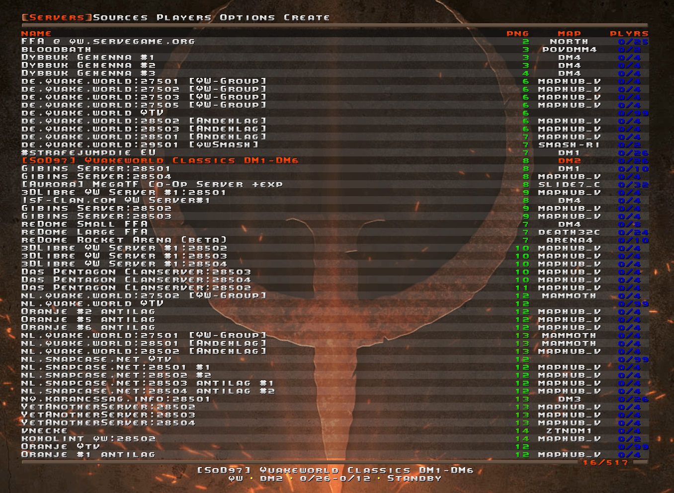The height and width of the screenshot is (493, 674).
Task: Select FFA @ qw.servegame.org server
Action: (x=108, y=42)
